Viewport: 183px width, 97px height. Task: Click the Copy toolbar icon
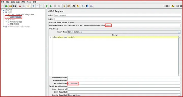24,6
